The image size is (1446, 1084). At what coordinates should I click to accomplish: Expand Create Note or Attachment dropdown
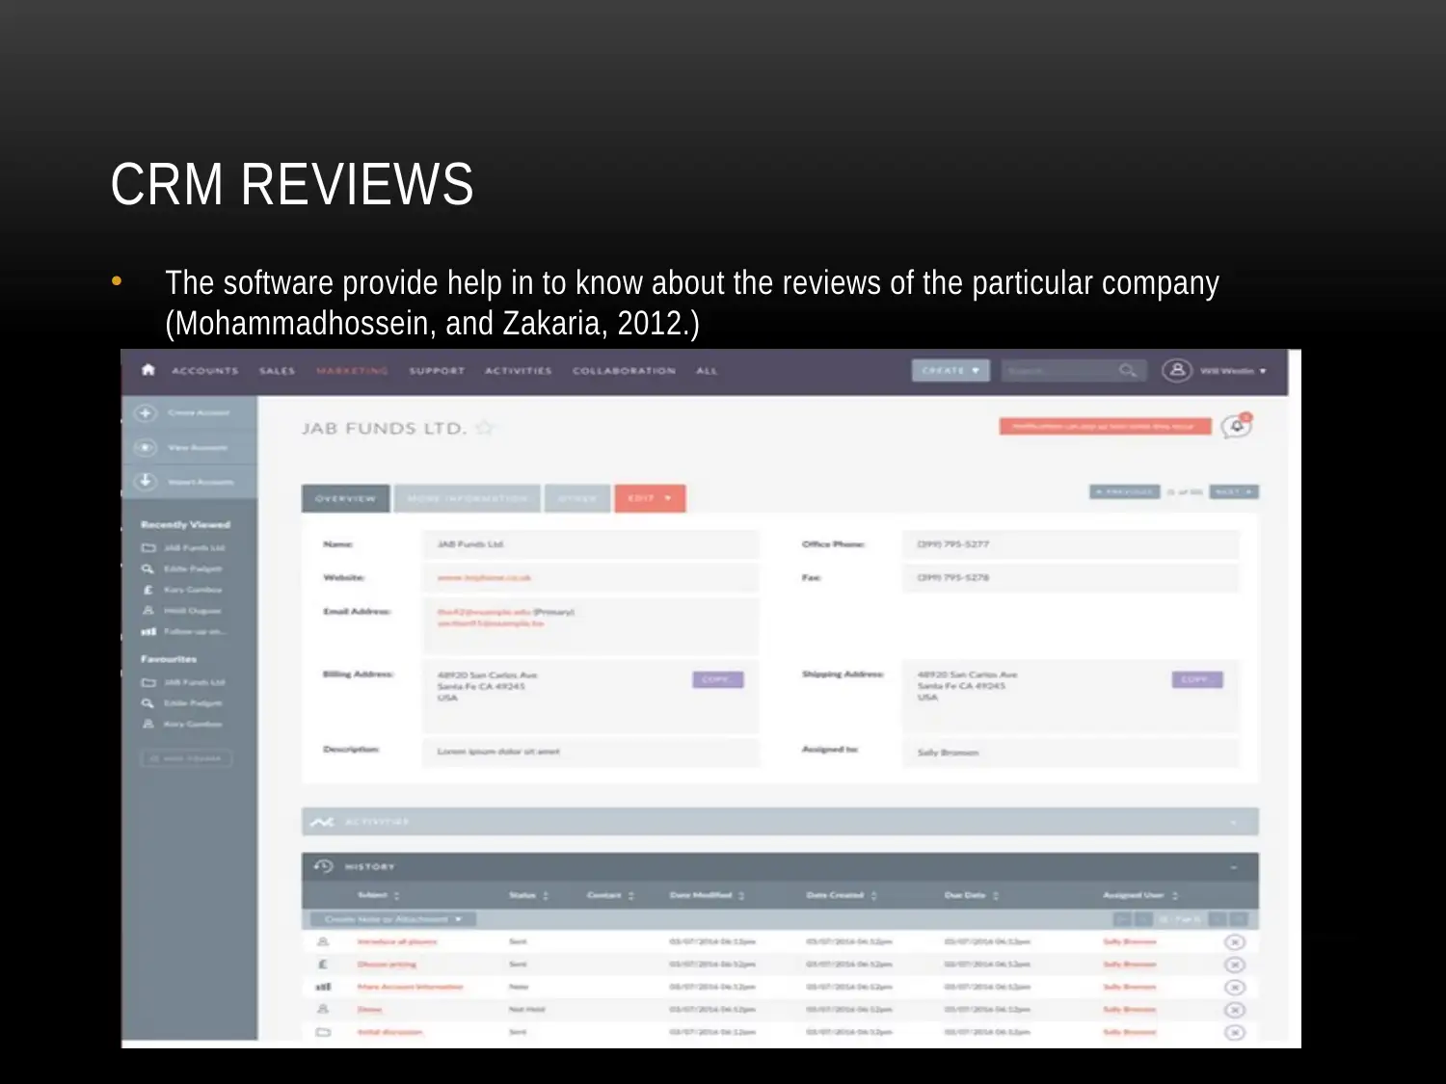(x=392, y=919)
